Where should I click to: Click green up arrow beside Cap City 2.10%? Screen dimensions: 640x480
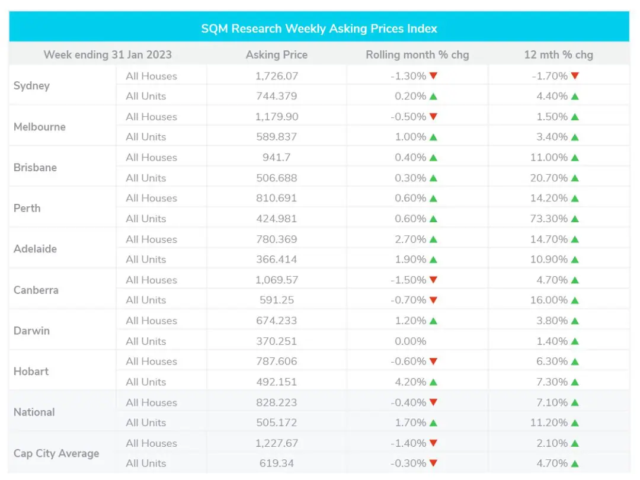(575, 443)
